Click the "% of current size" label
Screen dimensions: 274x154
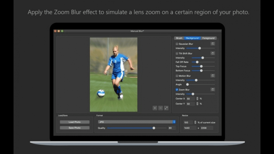point(206,123)
